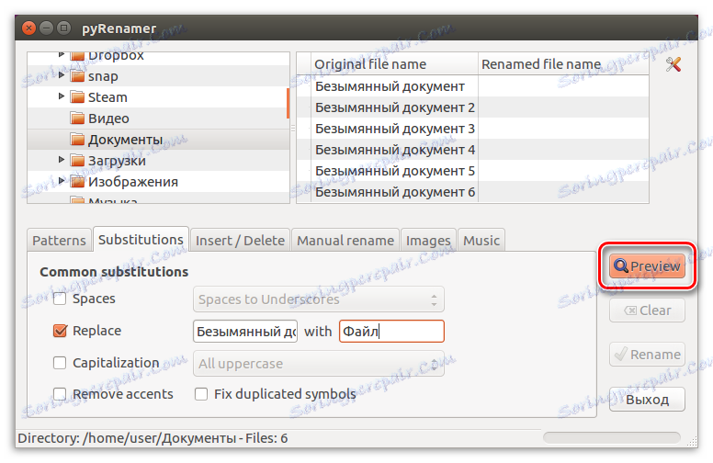This screenshot has height=463, width=713.
Task: Open the Spaces to Underscores dropdown
Action: (319, 299)
